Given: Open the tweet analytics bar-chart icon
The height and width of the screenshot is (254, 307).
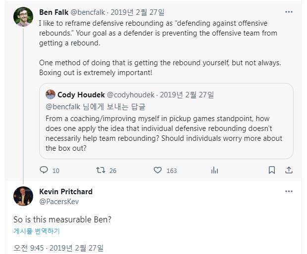Looking at the screenshot, I should pyautogui.click(x=214, y=170).
